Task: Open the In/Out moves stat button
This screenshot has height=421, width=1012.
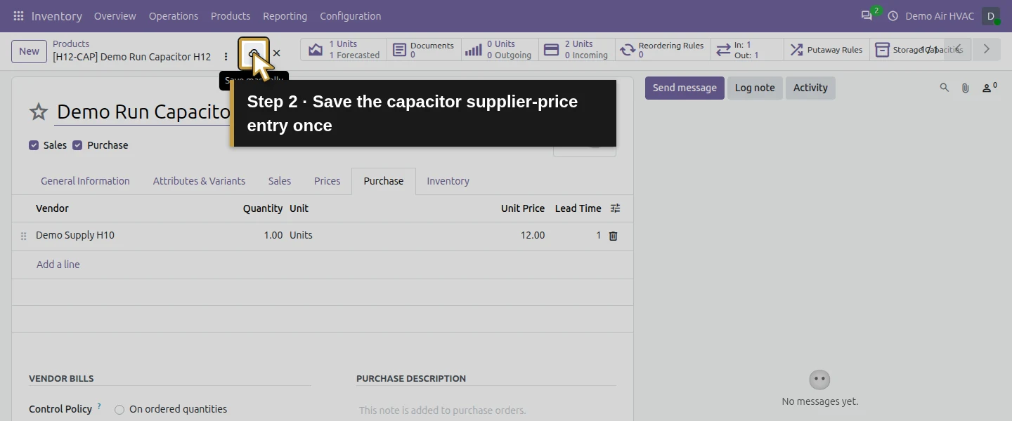Action: point(747,50)
